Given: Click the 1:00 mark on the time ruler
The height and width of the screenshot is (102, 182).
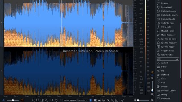Looking at the screenshot, I should coord(38,96).
